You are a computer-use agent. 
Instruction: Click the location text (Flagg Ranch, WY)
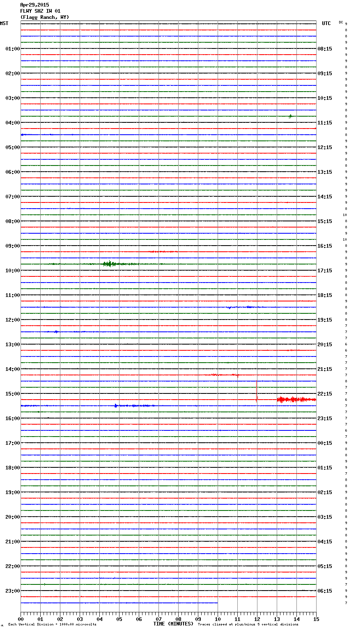(45, 17)
